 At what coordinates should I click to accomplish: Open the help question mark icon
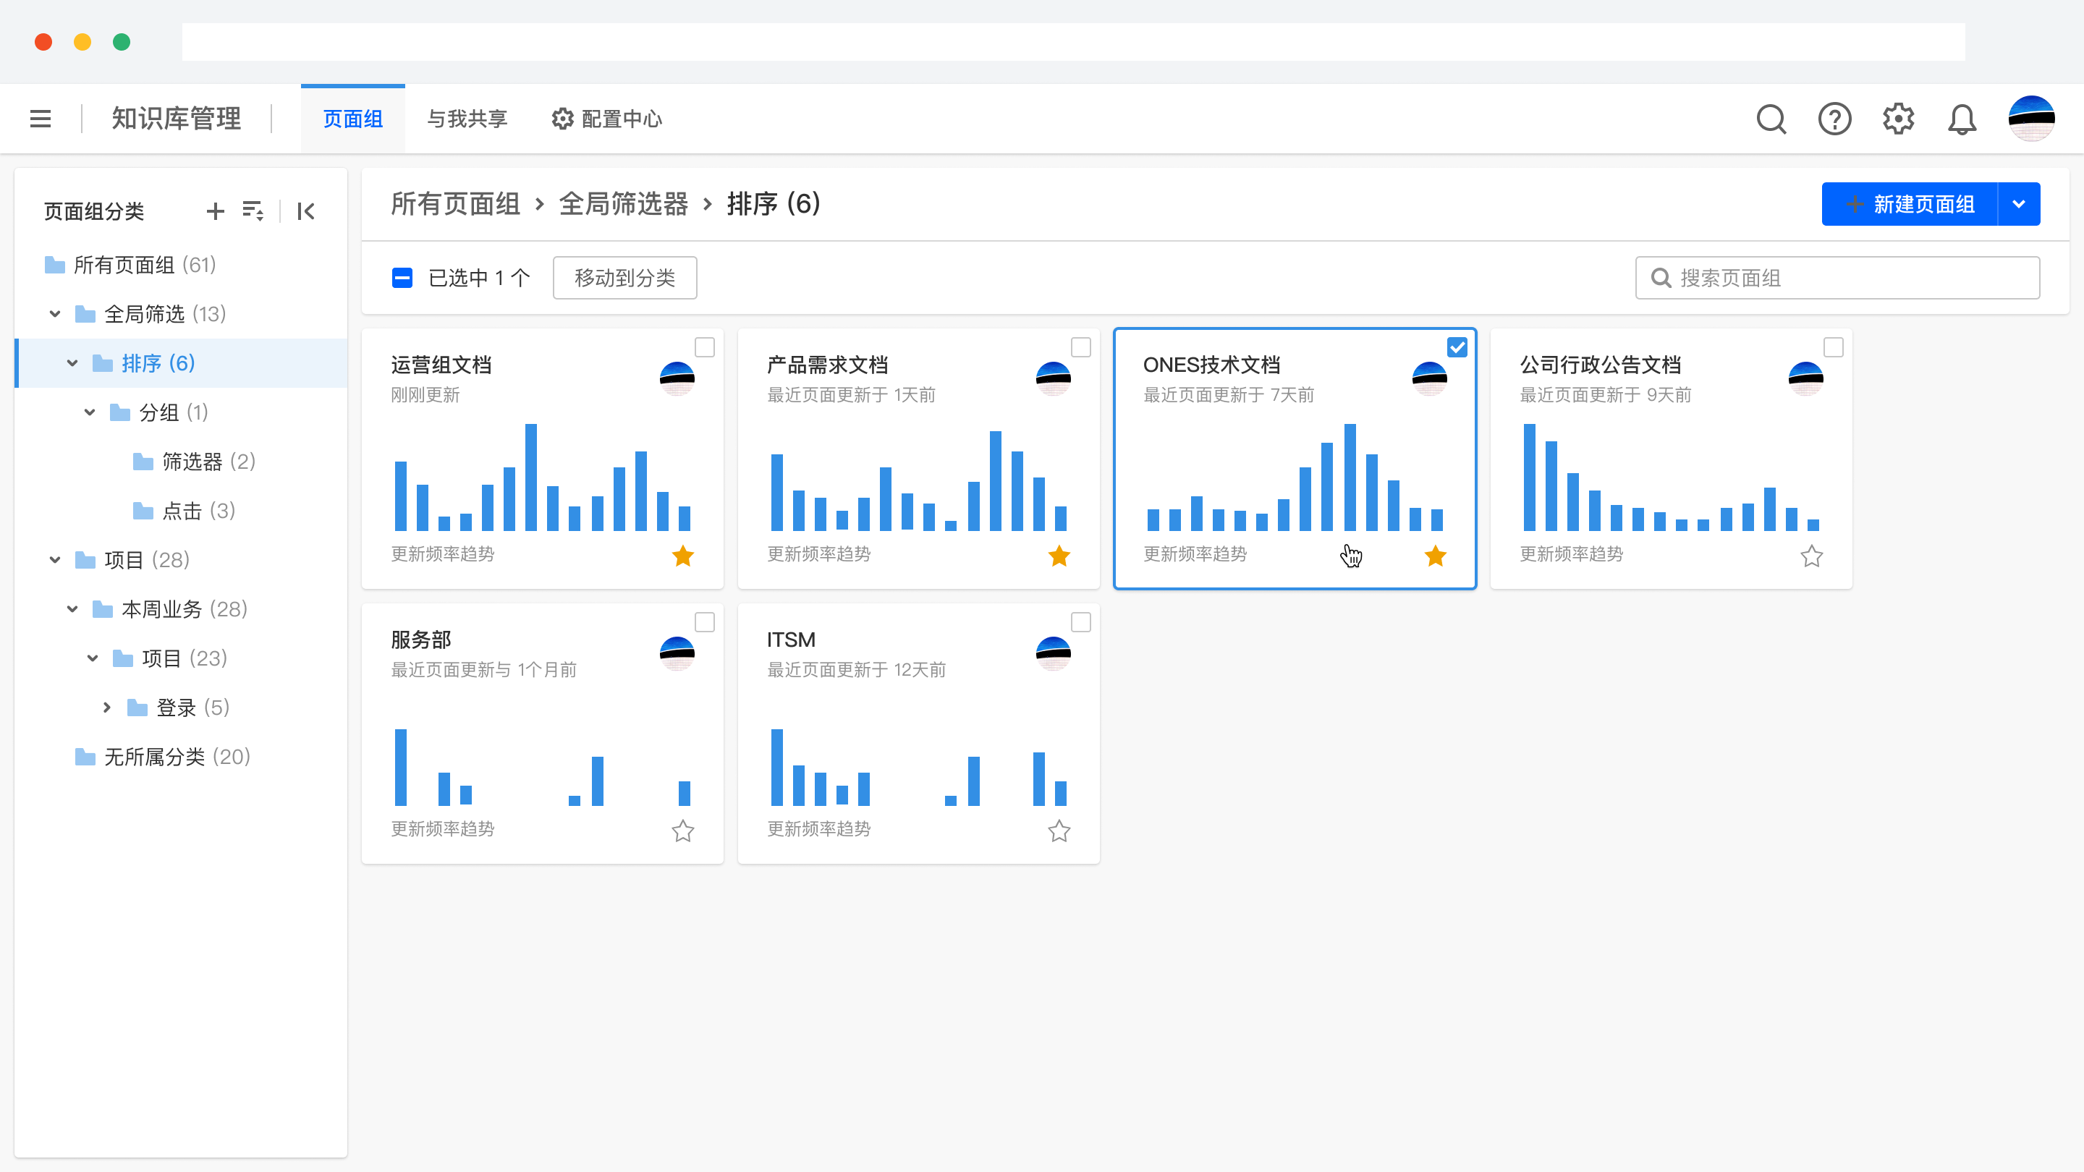1834,119
